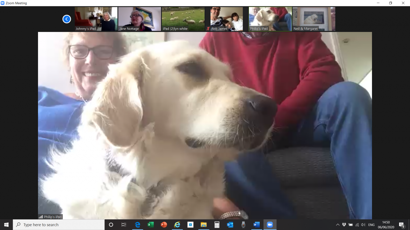Open Action Center notifications icon
The width and height of the screenshot is (410, 230).
click(402, 225)
